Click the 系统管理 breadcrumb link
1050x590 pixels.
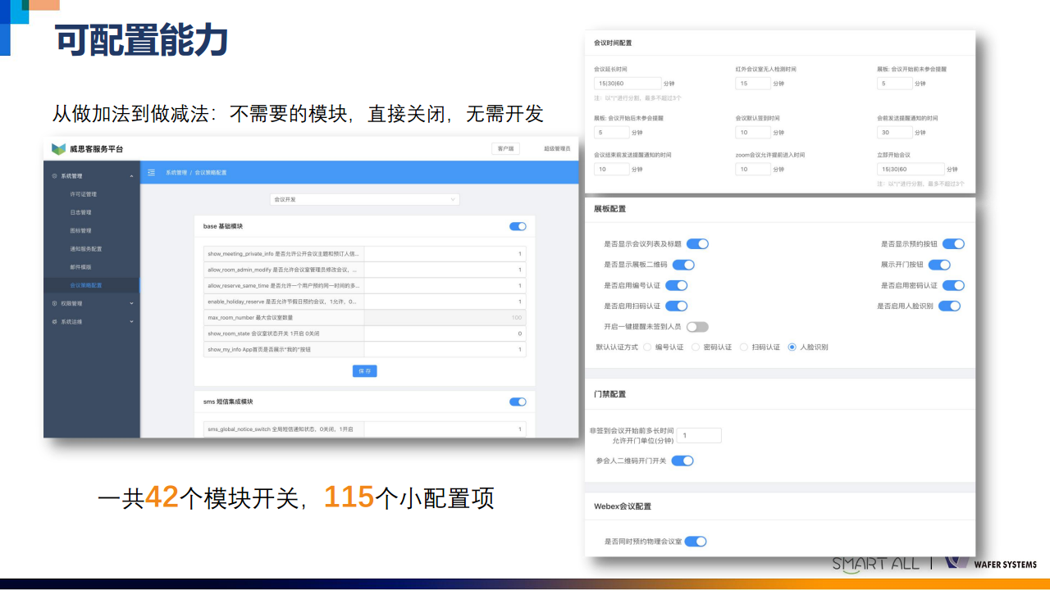[x=176, y=173]
